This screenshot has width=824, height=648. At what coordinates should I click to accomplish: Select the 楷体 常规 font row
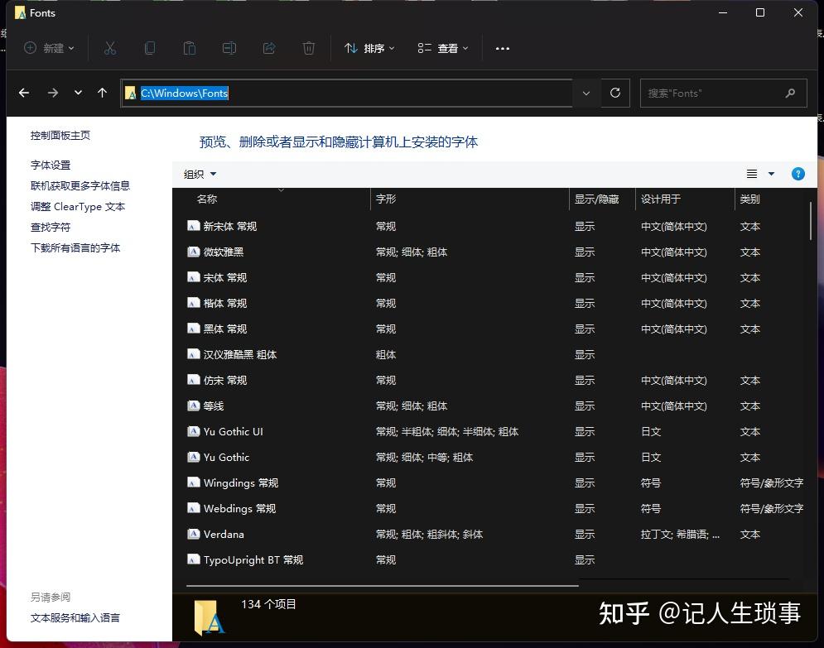(494, 303)
